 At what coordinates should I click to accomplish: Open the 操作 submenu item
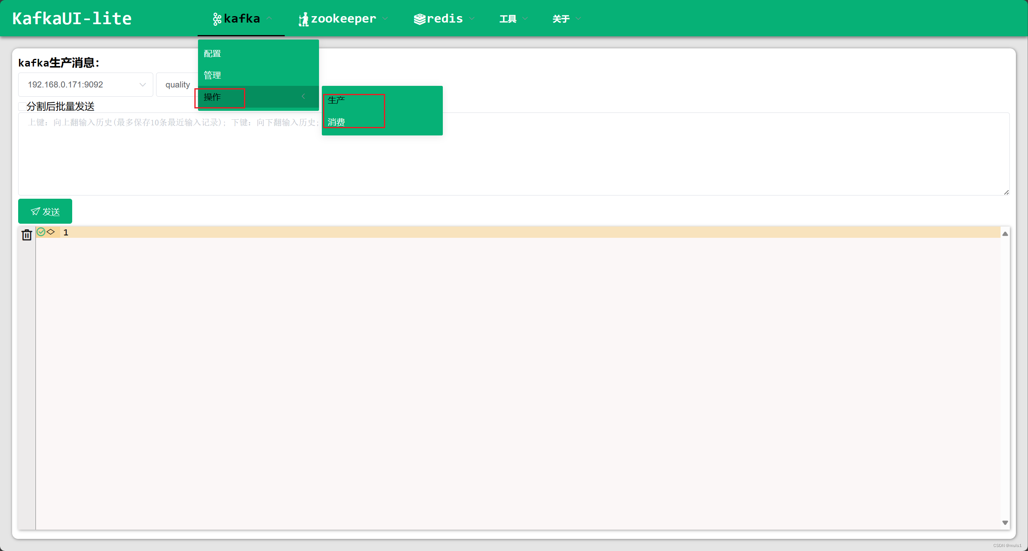pos(259,97)
